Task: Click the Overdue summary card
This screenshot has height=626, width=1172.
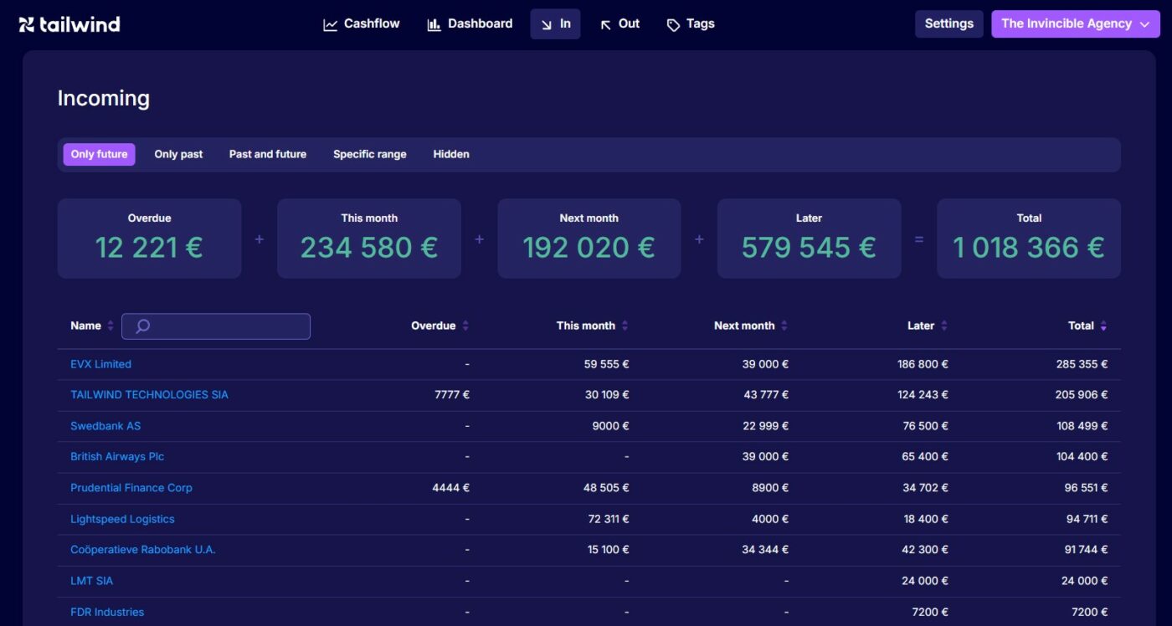Action: click(149, 239)
